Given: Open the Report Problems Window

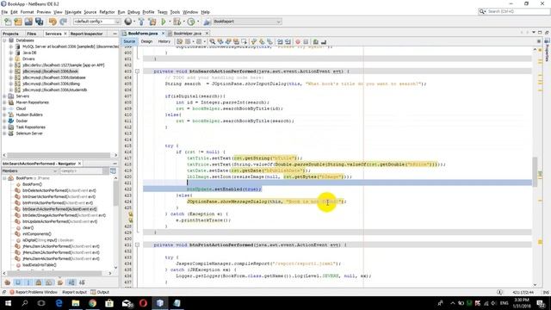Looking at the screenshot, I should [x=34, y=292].
